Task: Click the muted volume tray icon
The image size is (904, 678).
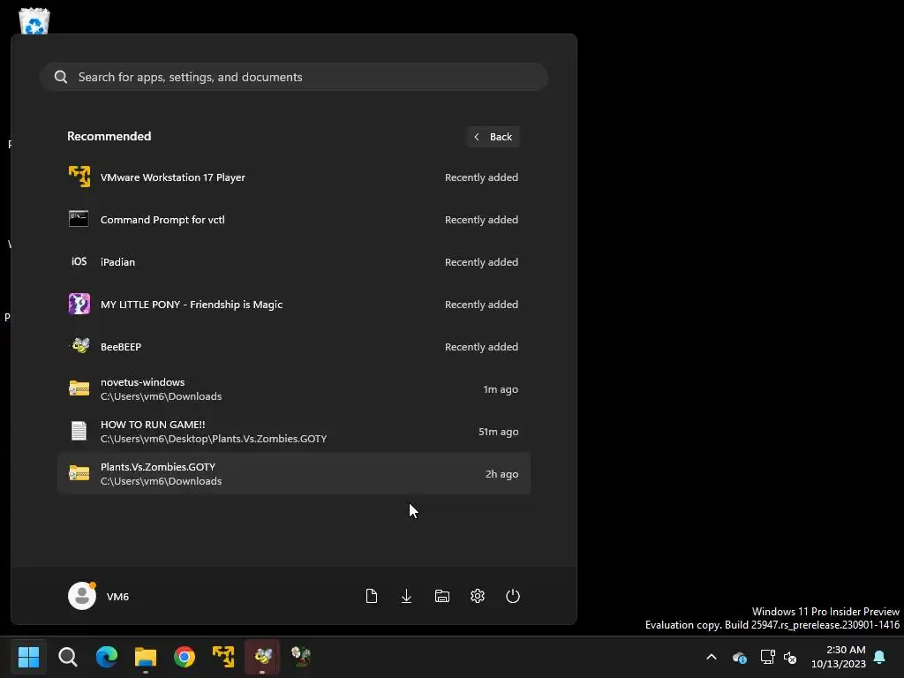Action: [790, 657]
